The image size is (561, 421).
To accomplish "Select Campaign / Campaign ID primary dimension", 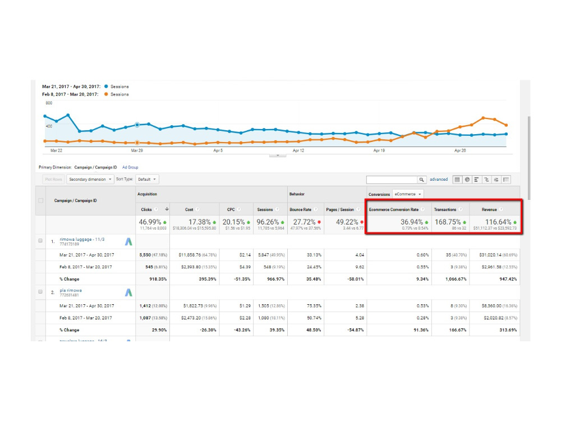I will 95,167.
